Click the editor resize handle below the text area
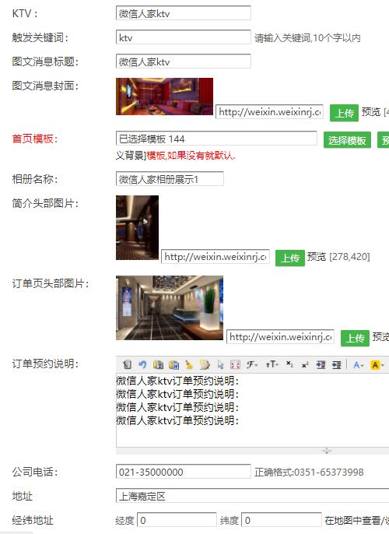 (327, 451)
